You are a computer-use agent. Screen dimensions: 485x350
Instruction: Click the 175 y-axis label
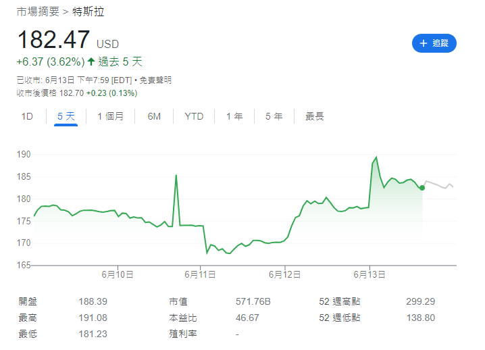click(x=24, y=221)
